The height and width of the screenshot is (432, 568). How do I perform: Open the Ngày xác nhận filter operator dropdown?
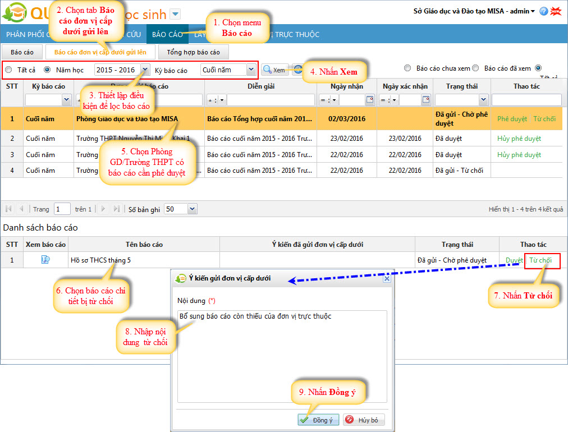395,100
